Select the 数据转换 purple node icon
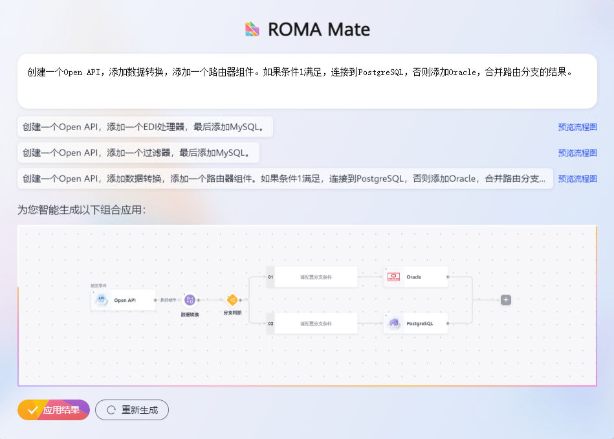Viewport: 614px width, 439px height. click(190, 300)
